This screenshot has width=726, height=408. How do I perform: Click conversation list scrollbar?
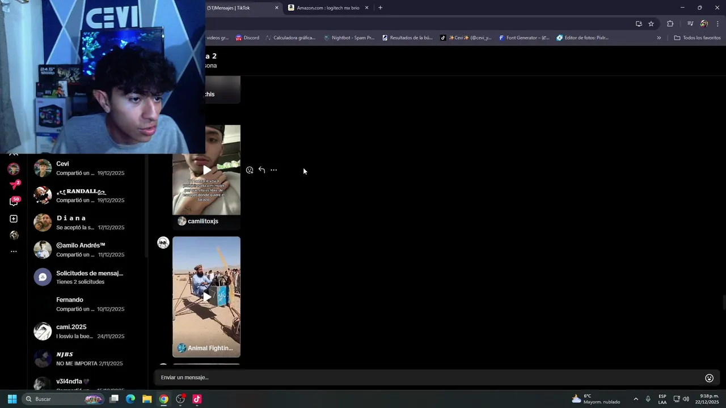click(x=147, y=207)
